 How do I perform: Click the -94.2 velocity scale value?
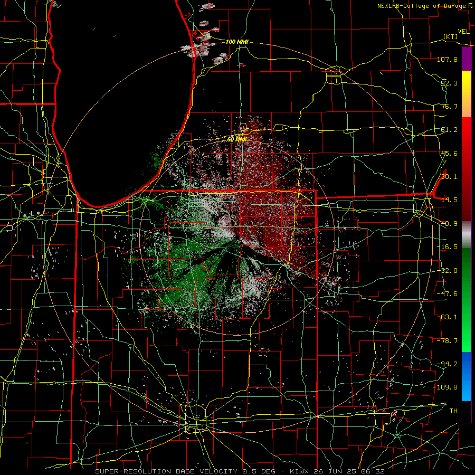point(447,364)
